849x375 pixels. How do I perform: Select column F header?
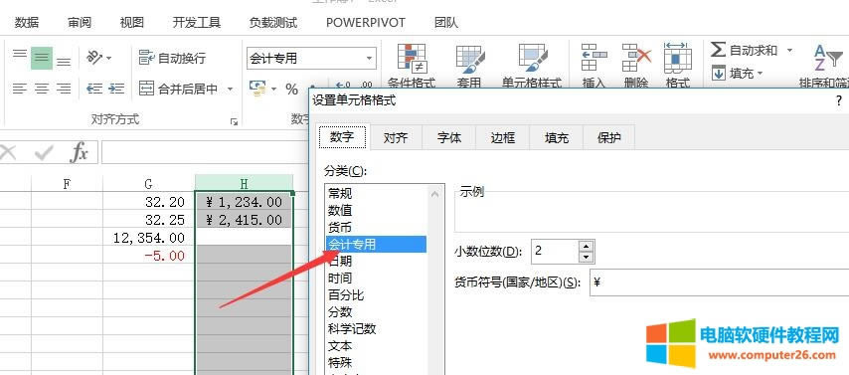pos(67,184)
